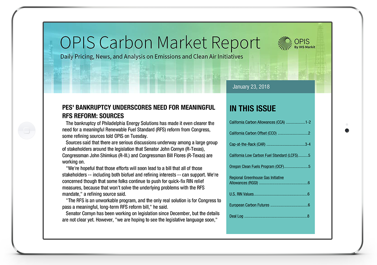
Task: Click the PES' Bankruptcy article headline
Action: pos(139,112)
